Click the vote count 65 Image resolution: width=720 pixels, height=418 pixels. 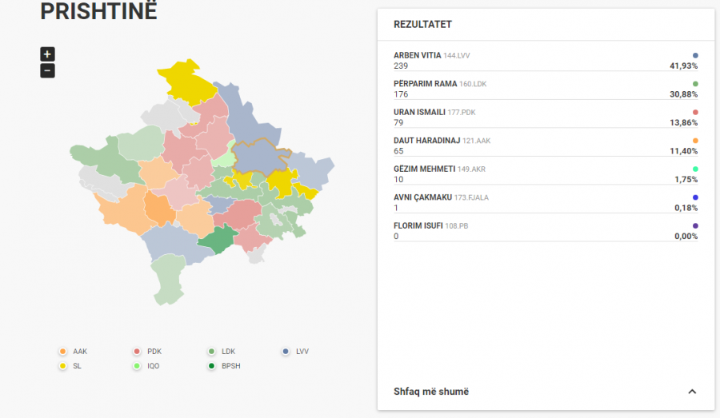point(398,151)
